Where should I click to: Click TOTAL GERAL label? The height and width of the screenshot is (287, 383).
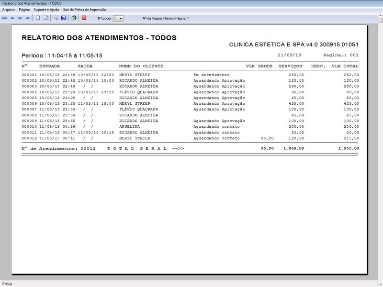point(137,148)
